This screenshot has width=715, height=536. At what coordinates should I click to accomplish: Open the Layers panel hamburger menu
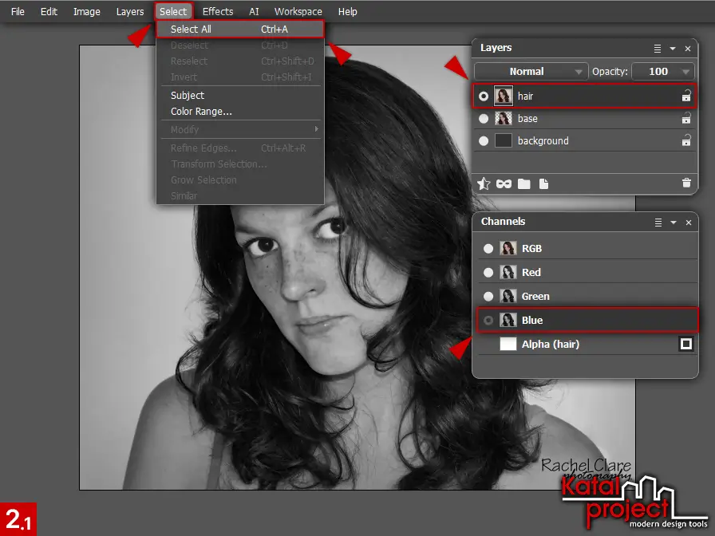coord(657,47)
